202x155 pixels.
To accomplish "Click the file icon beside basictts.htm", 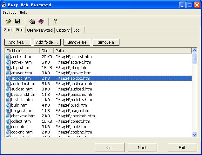I will (x=8, y=100).
